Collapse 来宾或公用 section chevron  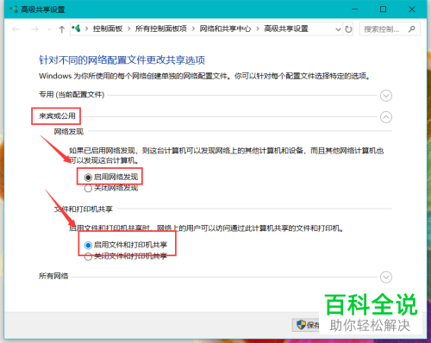pyautogui.click(x=386, y=117)
